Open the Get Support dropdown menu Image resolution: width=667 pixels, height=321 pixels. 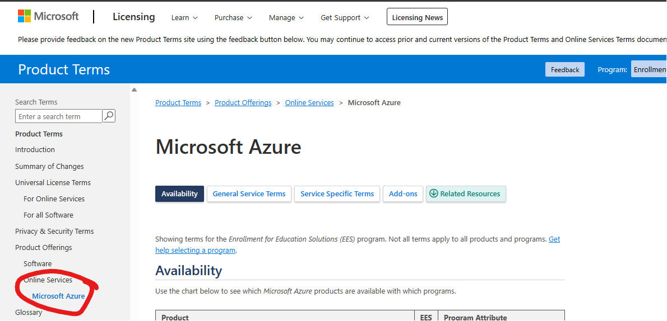tap(345, 17)
